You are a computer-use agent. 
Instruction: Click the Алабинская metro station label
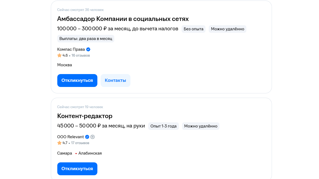(x=90, y=153)
